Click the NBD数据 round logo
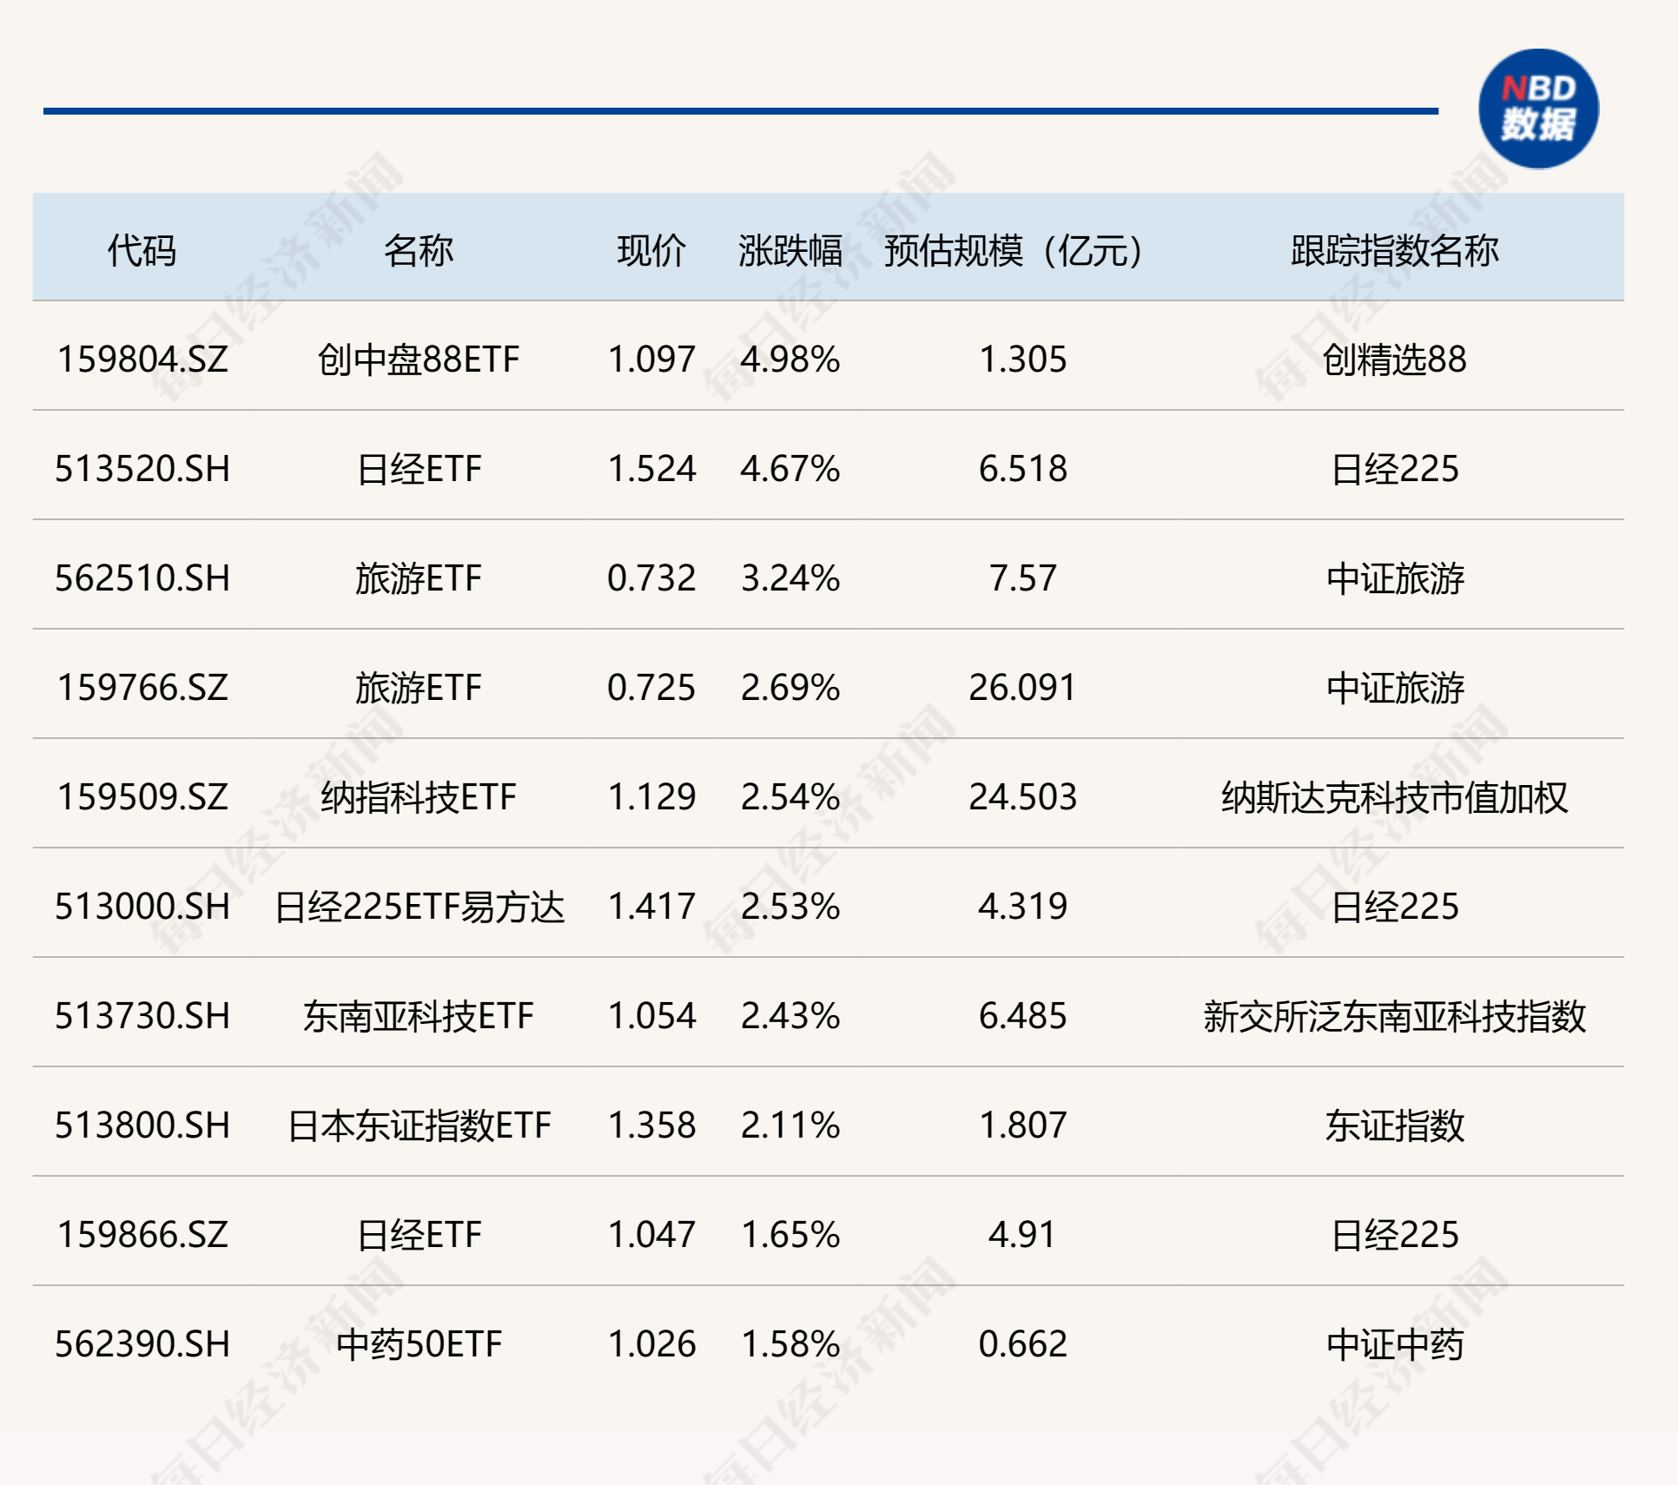The image size is (1678, 1485). click(x=1537, y=109)
